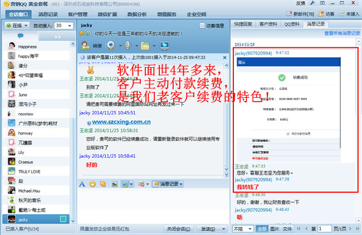
Task: Open the 消息记录 top menu
Action: point(48,14)
